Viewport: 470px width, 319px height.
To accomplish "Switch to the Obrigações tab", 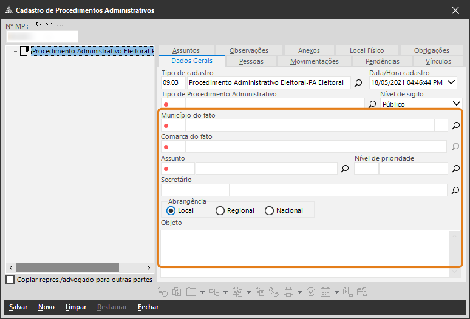I will [x=432, y=50].
